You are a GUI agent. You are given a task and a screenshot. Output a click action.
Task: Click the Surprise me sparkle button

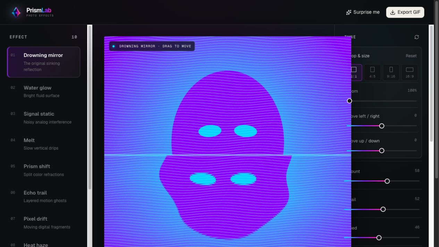(x=363, y=12)
